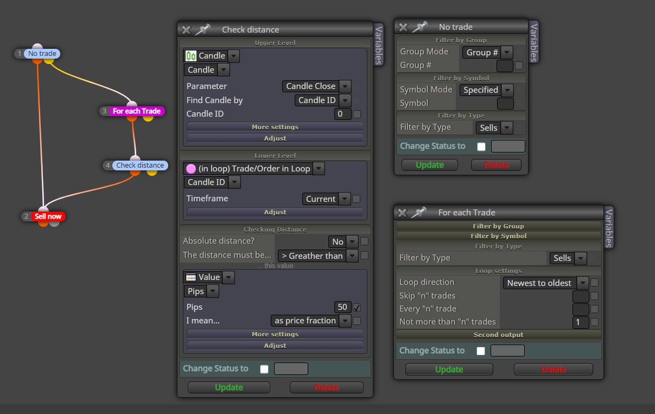Click the Value type icon
This screenshot has width=655, height=414.
(x=190, y=277)
